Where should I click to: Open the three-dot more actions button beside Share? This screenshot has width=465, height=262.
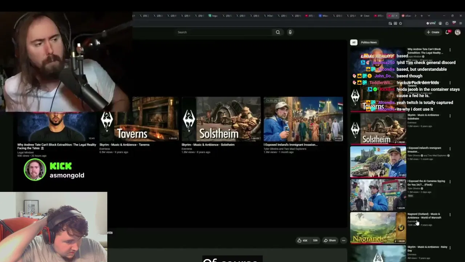[343, 240]
